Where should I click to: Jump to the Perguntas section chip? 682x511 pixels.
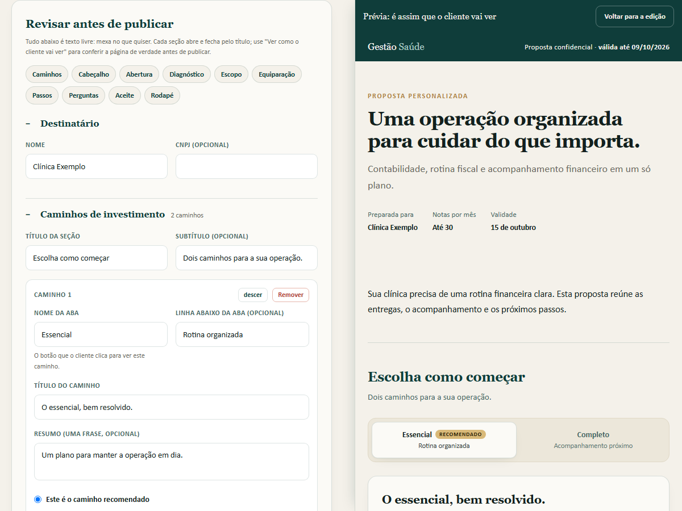tap(84, 95)
